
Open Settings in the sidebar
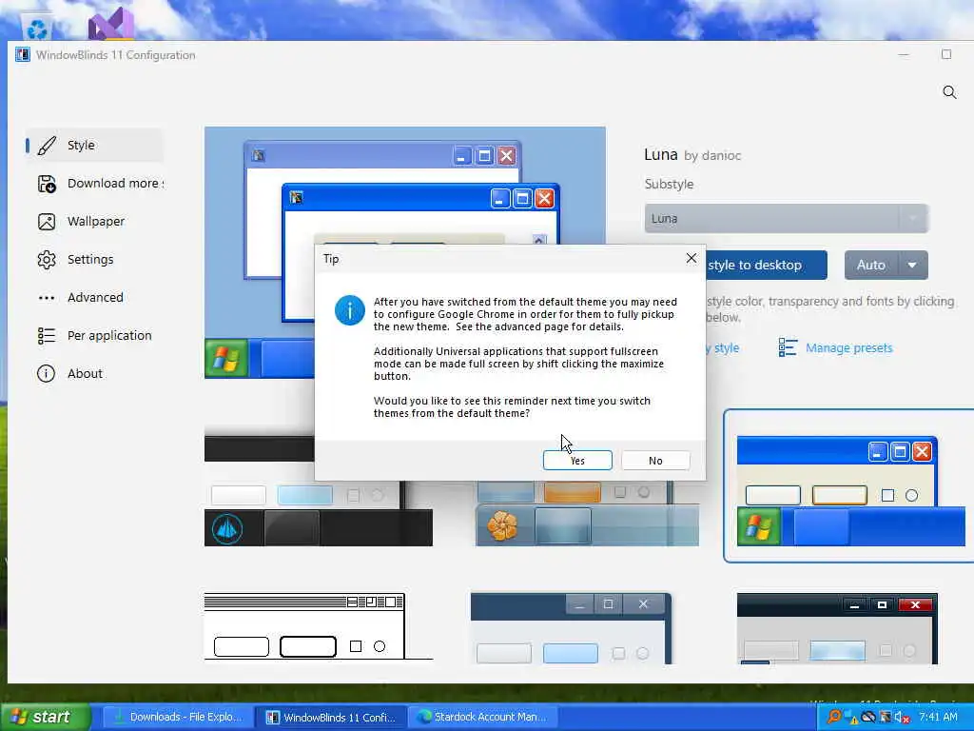(x=94, y=259)
